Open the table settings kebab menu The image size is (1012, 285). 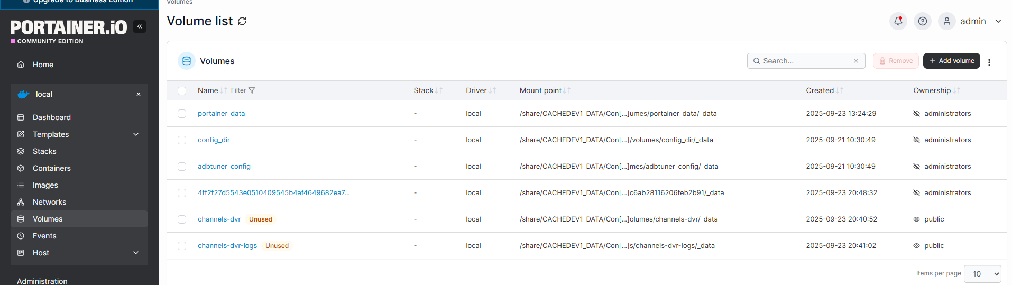click(989, 62)
